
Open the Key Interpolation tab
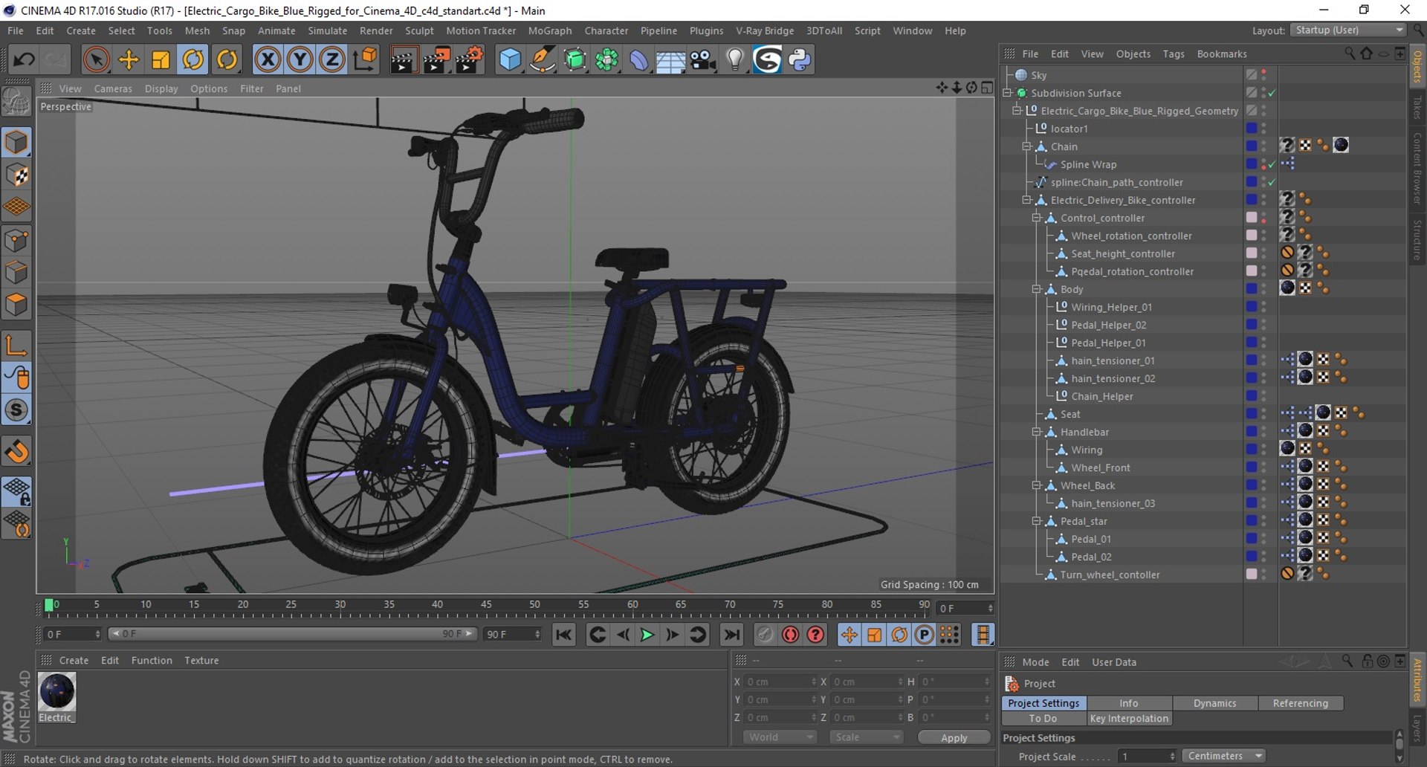coord(1129,719)
